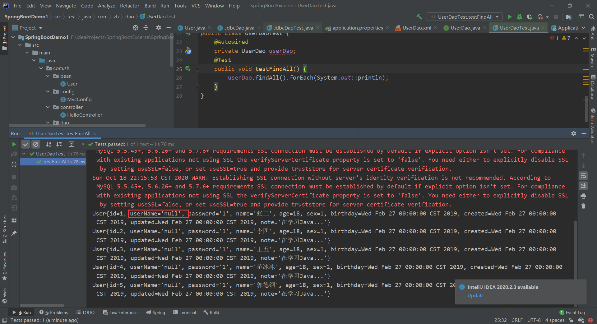The image size is (597, 324).
Task: Pin the Run tab icon
Action: 14,233
